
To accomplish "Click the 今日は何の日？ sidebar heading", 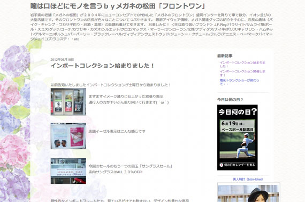I will [230, 100].
